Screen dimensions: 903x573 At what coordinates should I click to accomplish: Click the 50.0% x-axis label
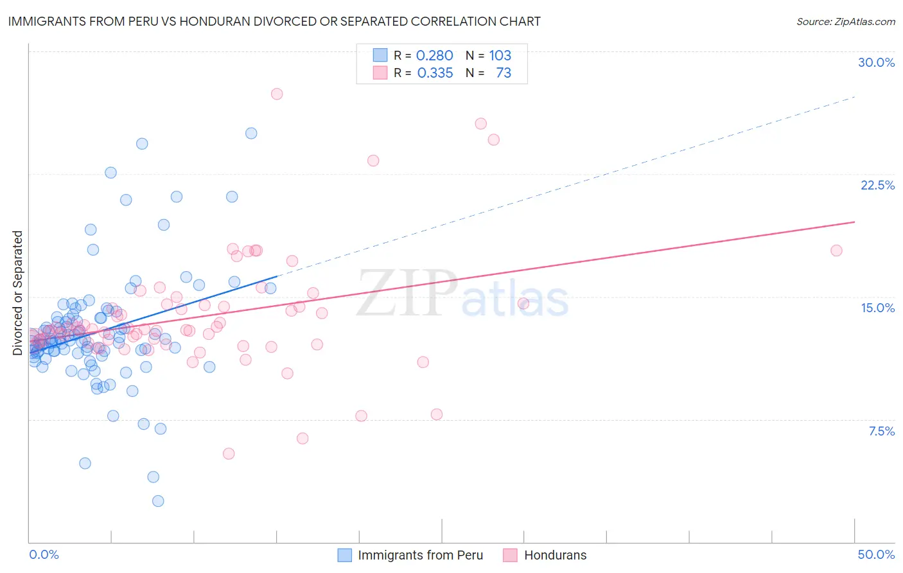876,554
